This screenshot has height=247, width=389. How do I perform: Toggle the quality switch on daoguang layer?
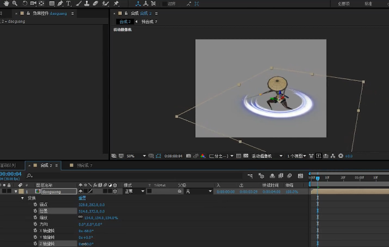coord(90,191)
